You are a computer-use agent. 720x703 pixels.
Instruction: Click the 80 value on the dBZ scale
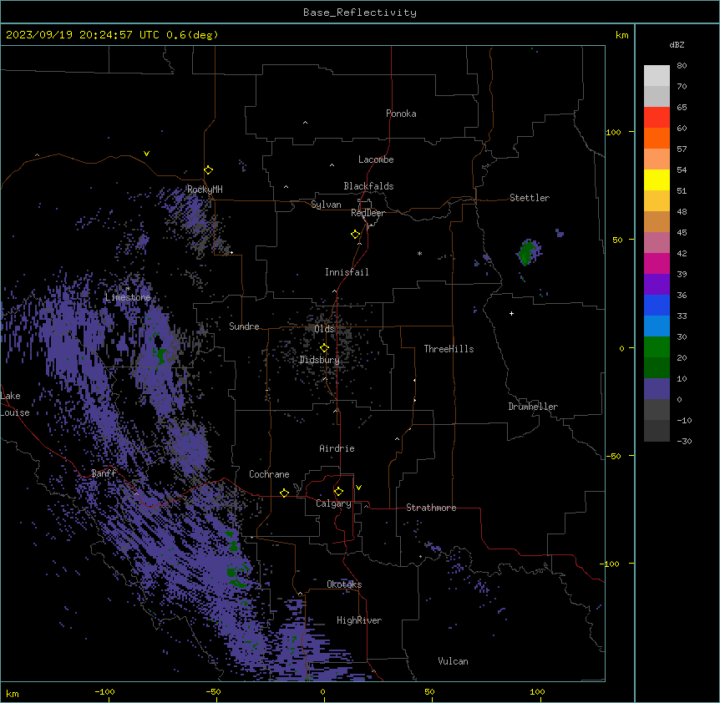tap(682, 66)
